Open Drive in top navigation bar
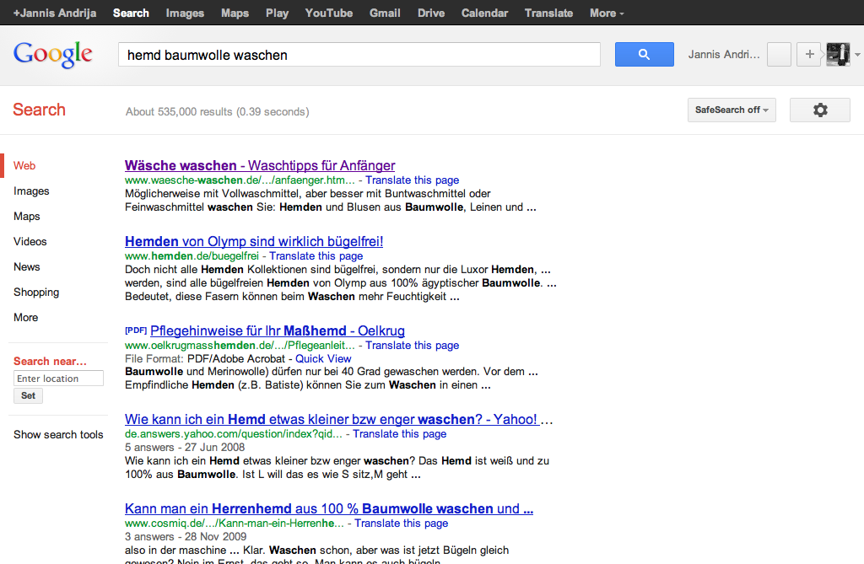 tap(431, 13)
